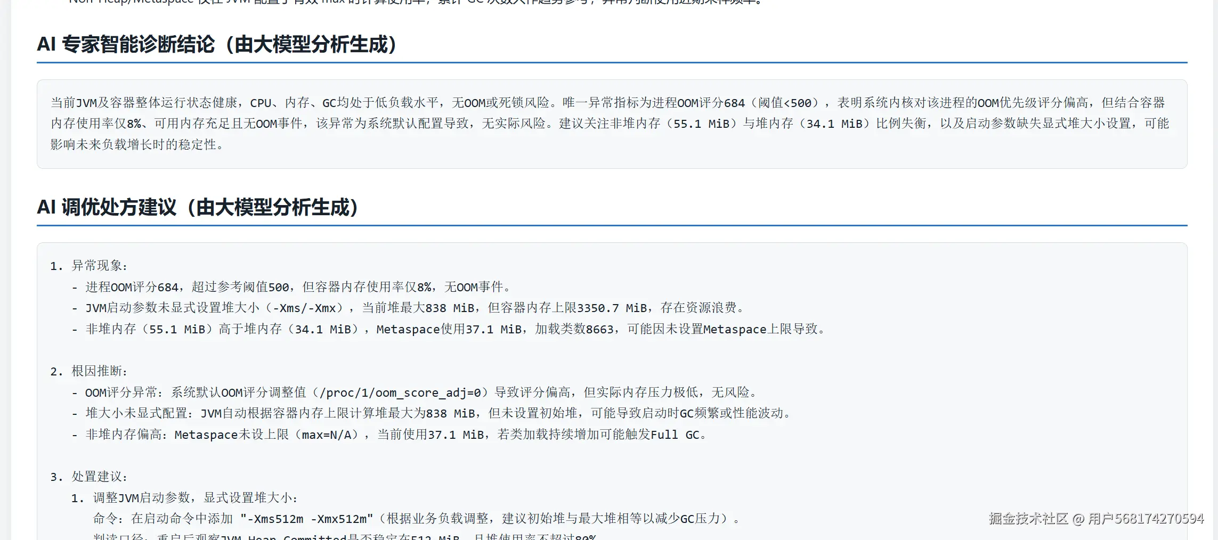Click the line "影响未来负载增长时的稳定性。"
The height and width of the screenshot is (540, 1218).
pos(137,145)
